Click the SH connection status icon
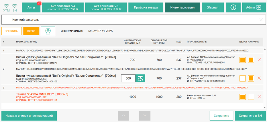The height and width of the screenshot is (122, 267). pyautogui.click(x=15, y=7)
